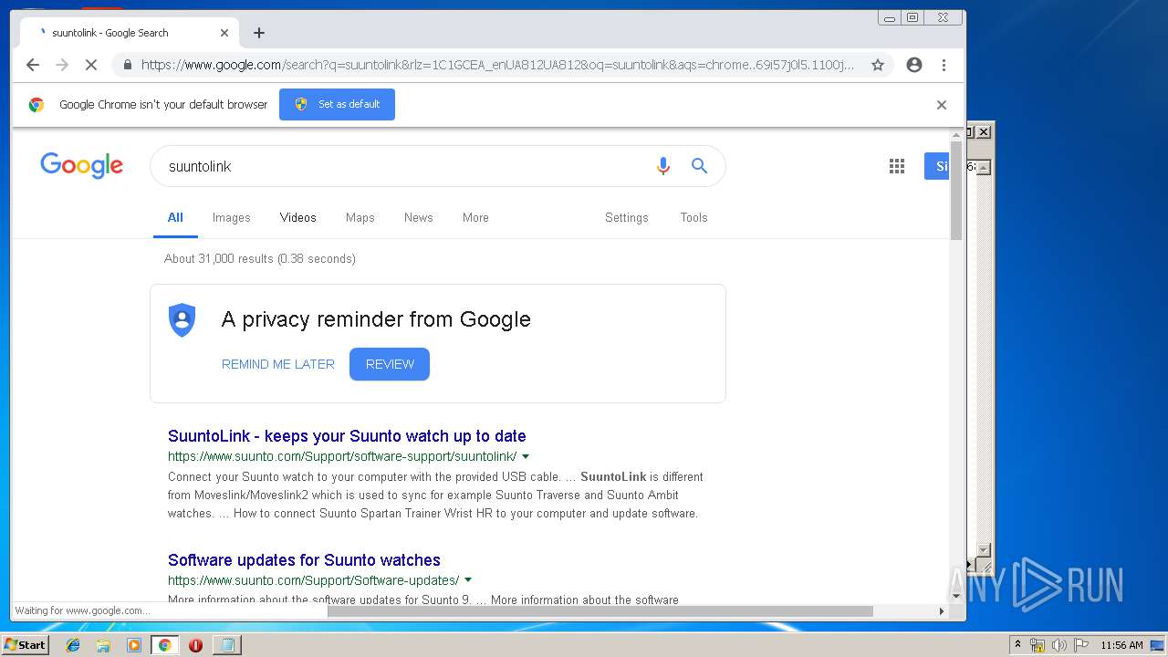
Task: Click the horizontal scrollbar at page bottom
Action: (x=600, y=610)
